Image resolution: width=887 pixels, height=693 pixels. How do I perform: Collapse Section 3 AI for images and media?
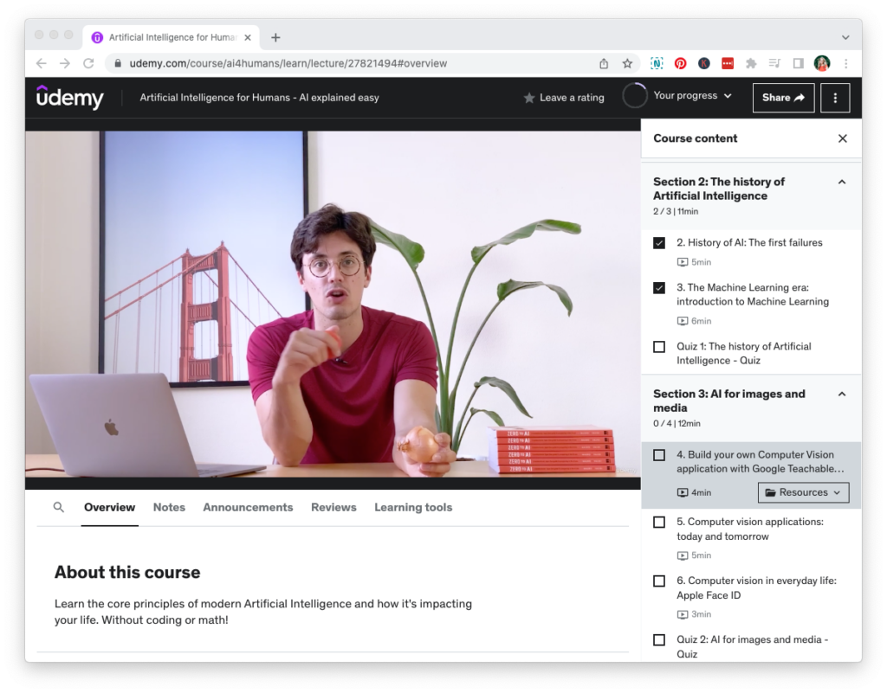tap(841, 394)
